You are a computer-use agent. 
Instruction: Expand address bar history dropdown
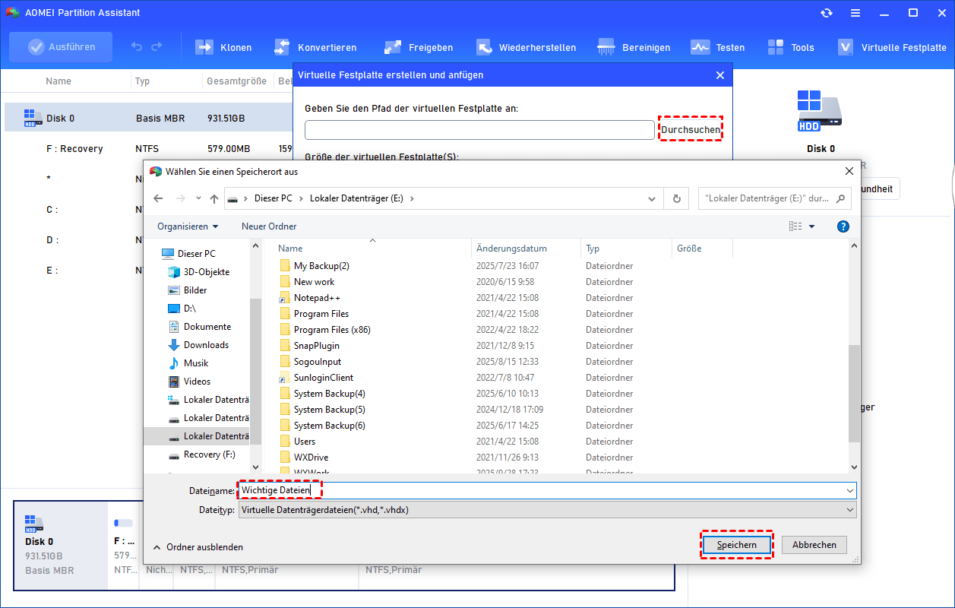(x=652, y=199)
